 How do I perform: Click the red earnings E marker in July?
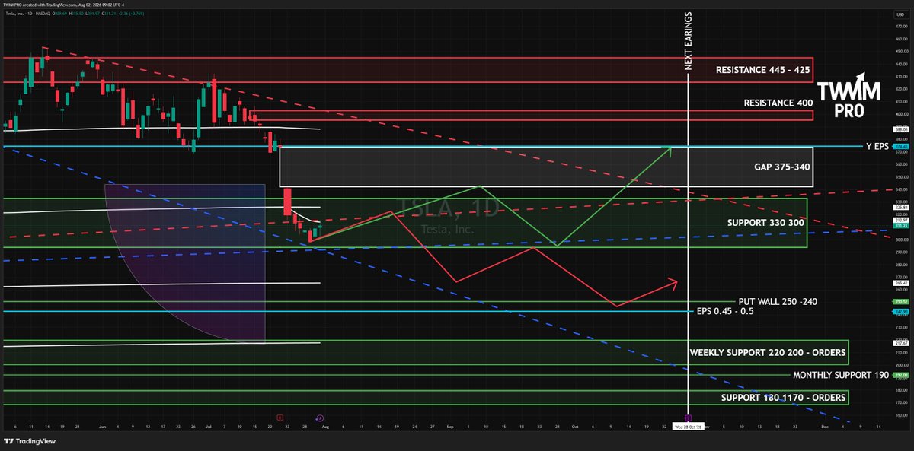[280, 418]
